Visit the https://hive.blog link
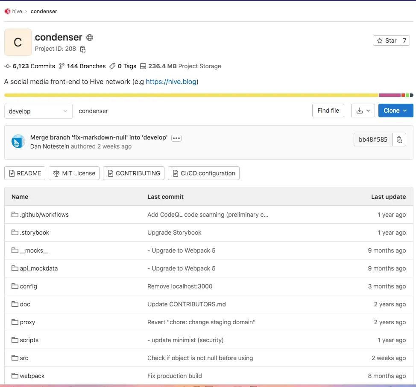 click(171, 81)
